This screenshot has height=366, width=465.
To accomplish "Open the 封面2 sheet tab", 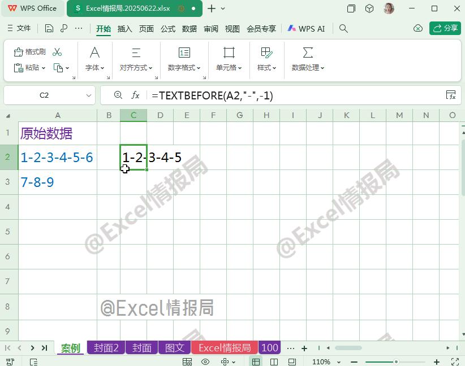I will coord(106,348).
